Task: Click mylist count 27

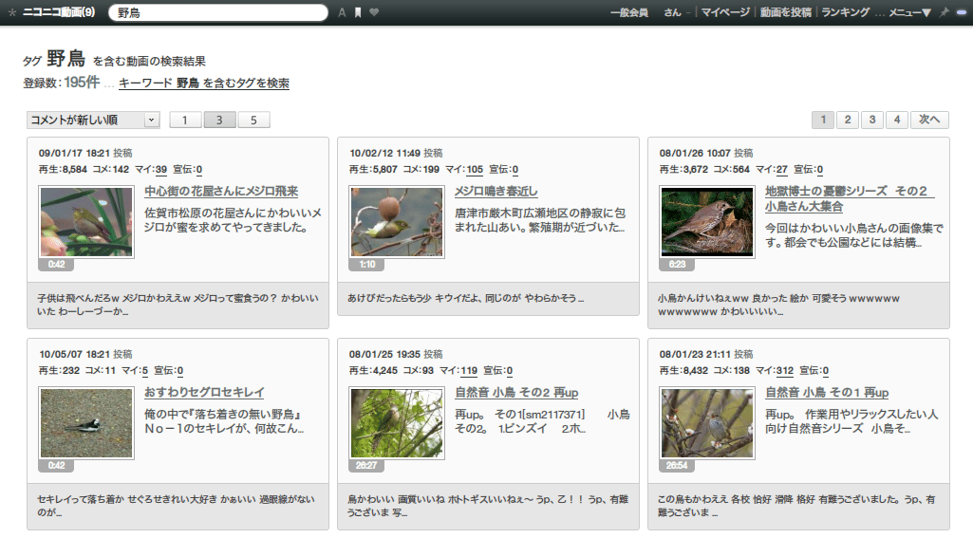Action: tap(782, 170)
